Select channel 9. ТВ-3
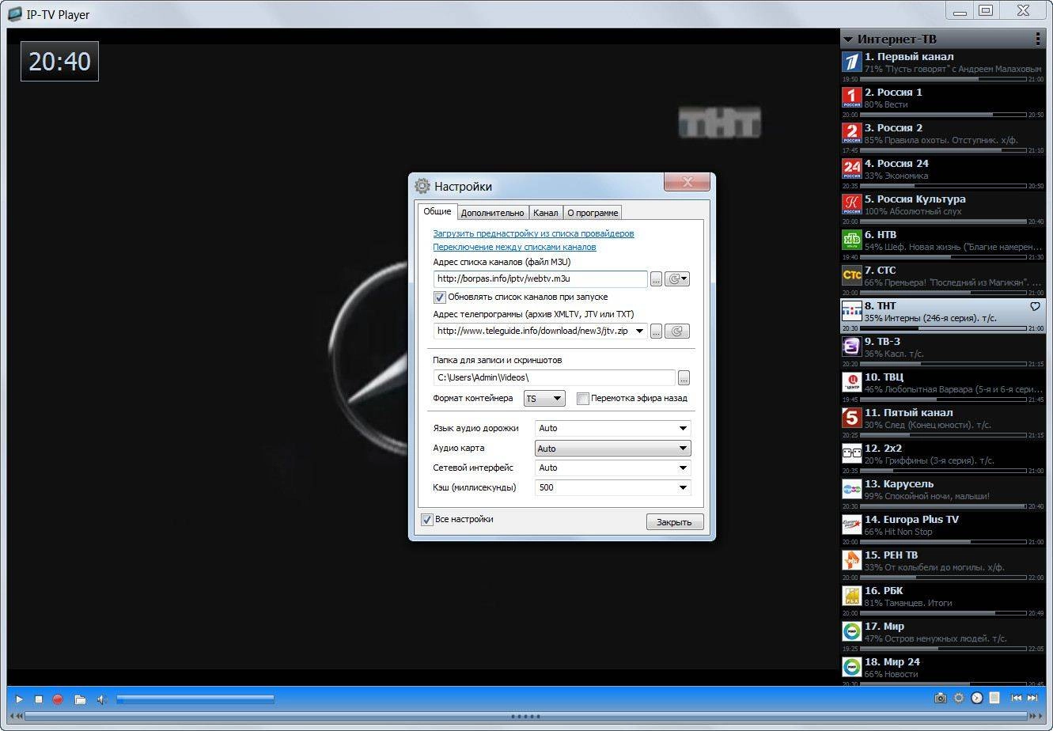The width and height of the screenshot is (1053, 731). click(943, 352)
